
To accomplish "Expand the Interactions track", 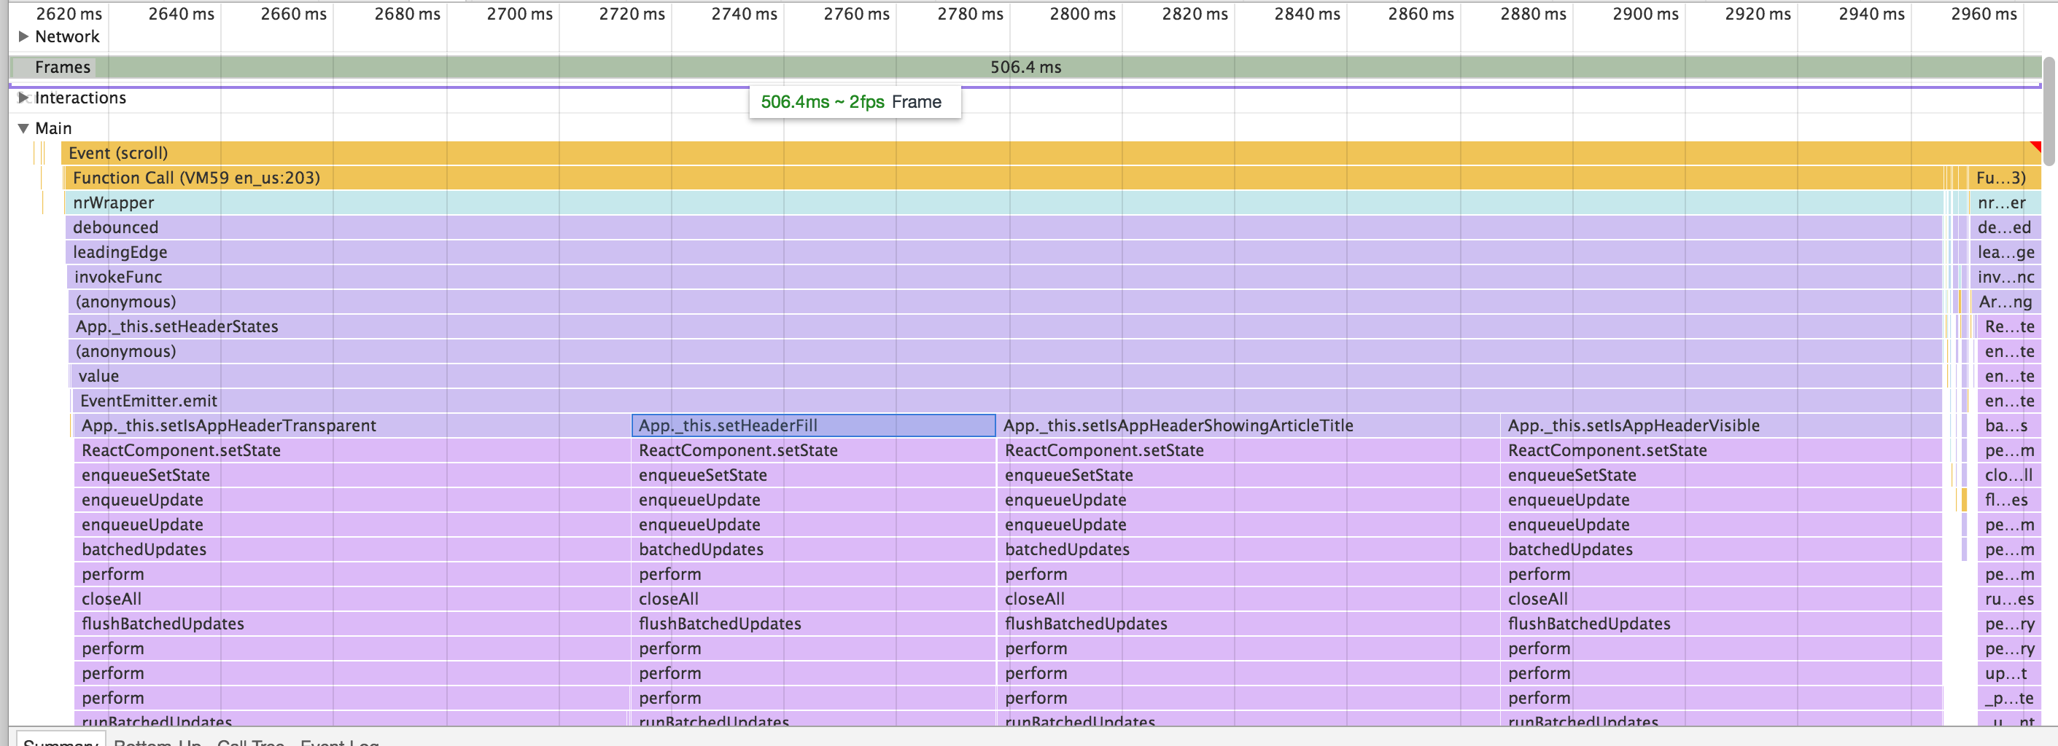I will (24, 98).
